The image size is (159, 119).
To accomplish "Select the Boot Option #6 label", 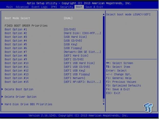I will click(x=16, y=48).
